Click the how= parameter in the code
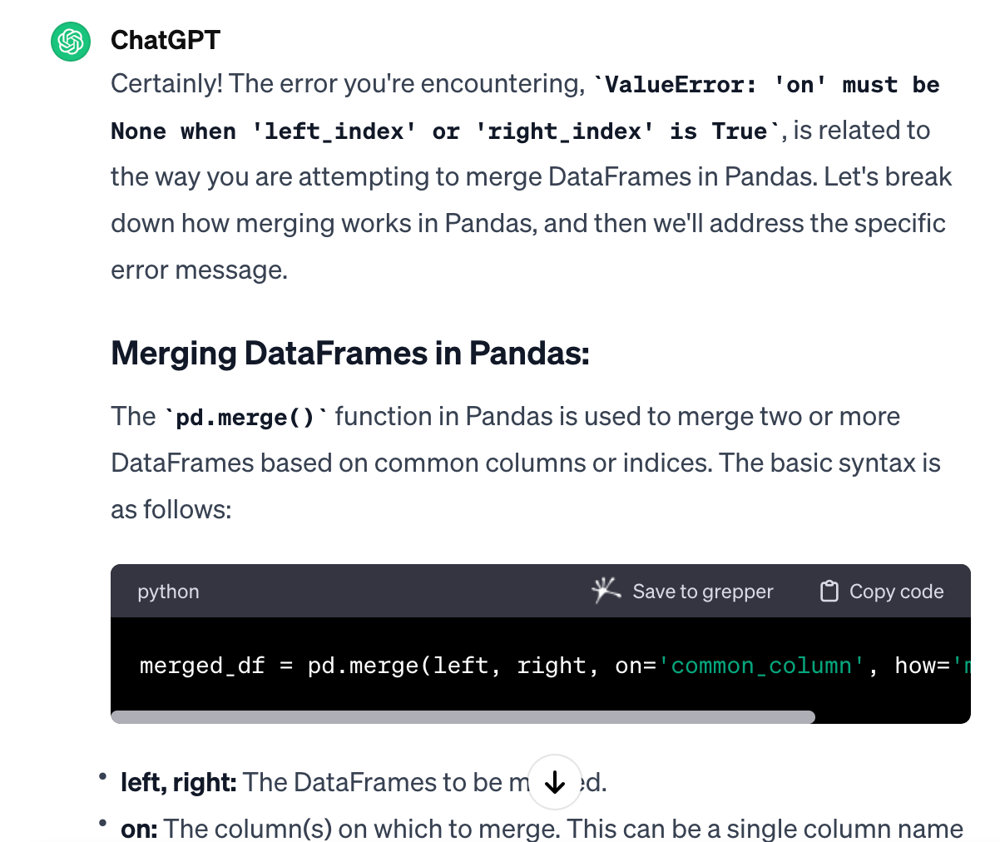Screen dimensions: 1000x842 pyautogui.click(x=922, y=666)
